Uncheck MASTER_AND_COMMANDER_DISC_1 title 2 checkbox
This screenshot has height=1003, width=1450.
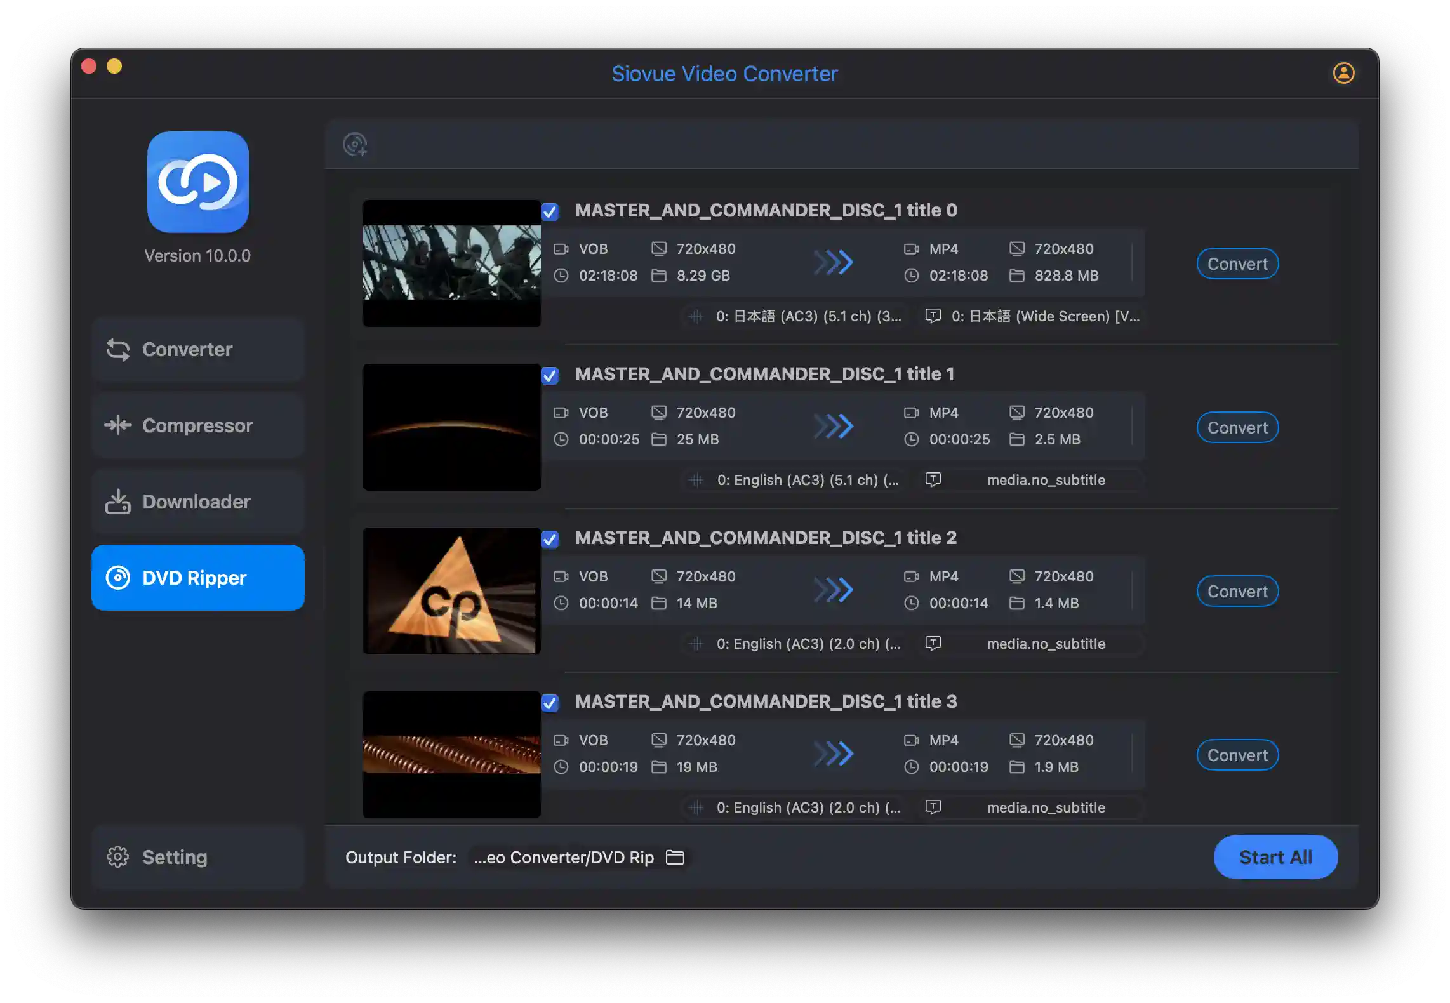550,539
